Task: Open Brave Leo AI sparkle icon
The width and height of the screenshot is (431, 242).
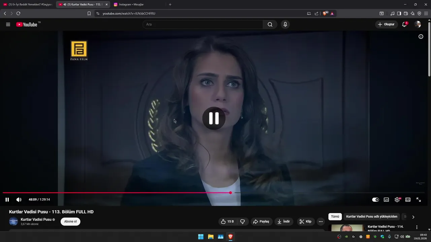Action: point(412,13)
